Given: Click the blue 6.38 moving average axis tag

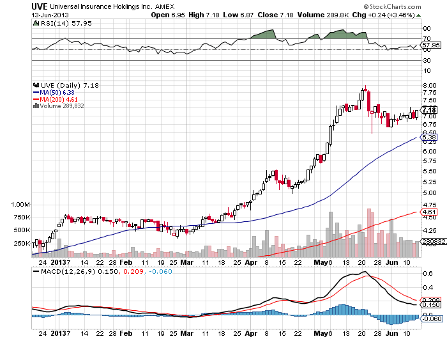Looking at the screenshot, I should (x=429, y=138).
